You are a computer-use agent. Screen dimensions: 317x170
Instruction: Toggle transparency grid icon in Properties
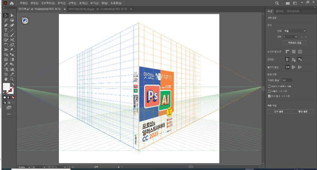(x=300, y=52)
